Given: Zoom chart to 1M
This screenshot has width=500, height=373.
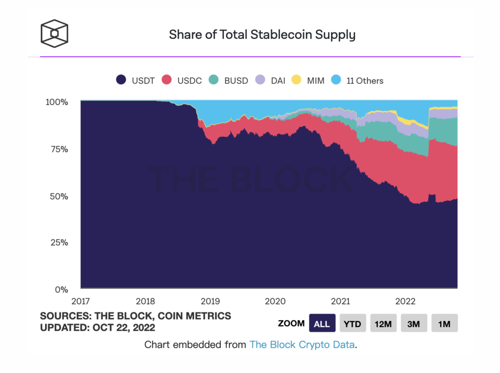Looking at the screenshot, I should click(x=444, y=323).
